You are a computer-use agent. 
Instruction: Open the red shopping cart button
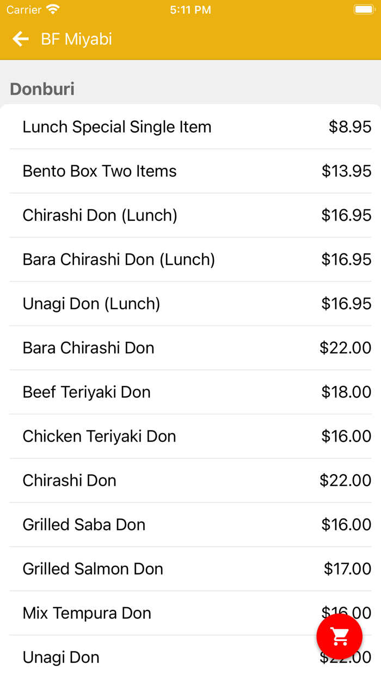tap(340, 636)
